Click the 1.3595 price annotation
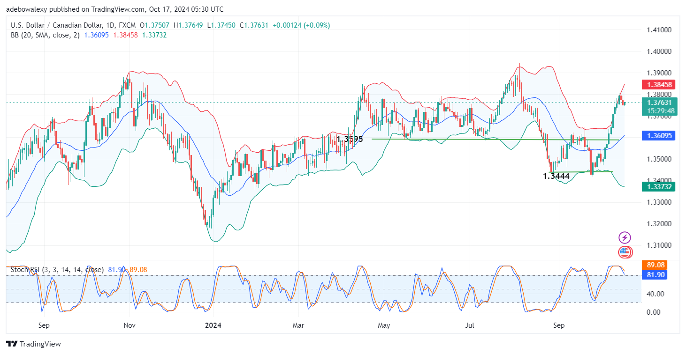This screenshot has width=686, height=354. [x=350, y=139]
